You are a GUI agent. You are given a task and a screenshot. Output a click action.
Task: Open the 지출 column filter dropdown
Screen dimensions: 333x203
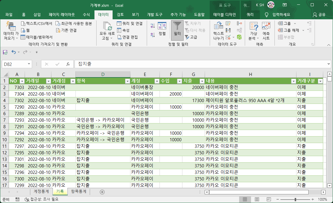pos(202,81)
